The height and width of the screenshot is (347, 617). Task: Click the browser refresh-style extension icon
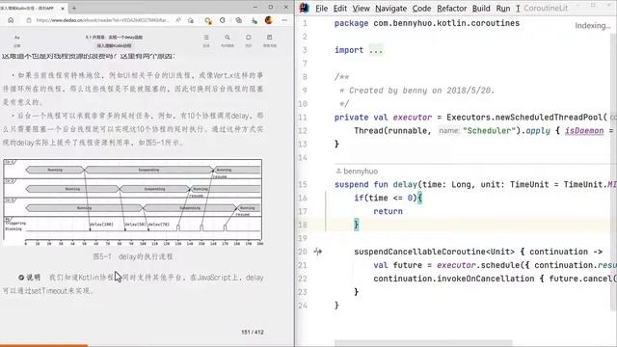point(223,20)
